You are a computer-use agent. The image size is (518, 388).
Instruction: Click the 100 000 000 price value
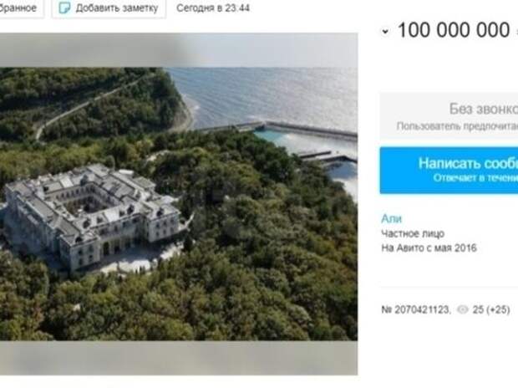[x=453, y=30]
